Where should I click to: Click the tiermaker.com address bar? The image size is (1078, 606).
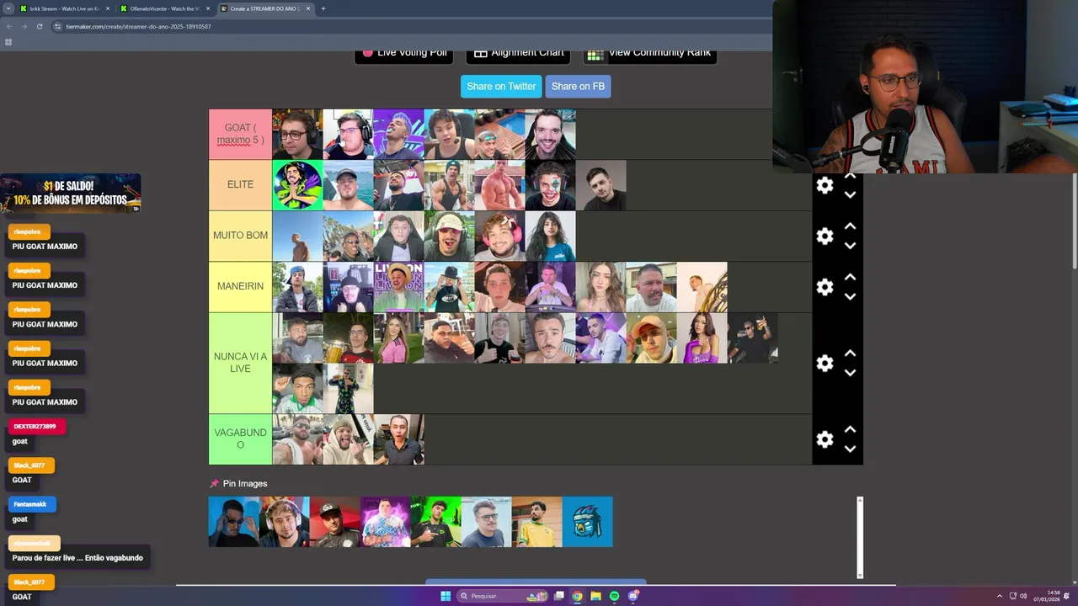(x=411, y=26)
